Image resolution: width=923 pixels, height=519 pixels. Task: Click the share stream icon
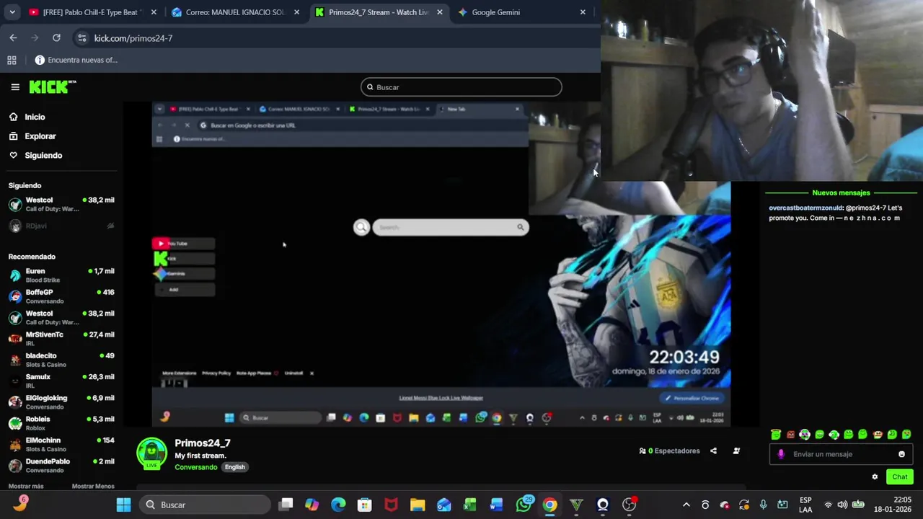coord(713,451)
